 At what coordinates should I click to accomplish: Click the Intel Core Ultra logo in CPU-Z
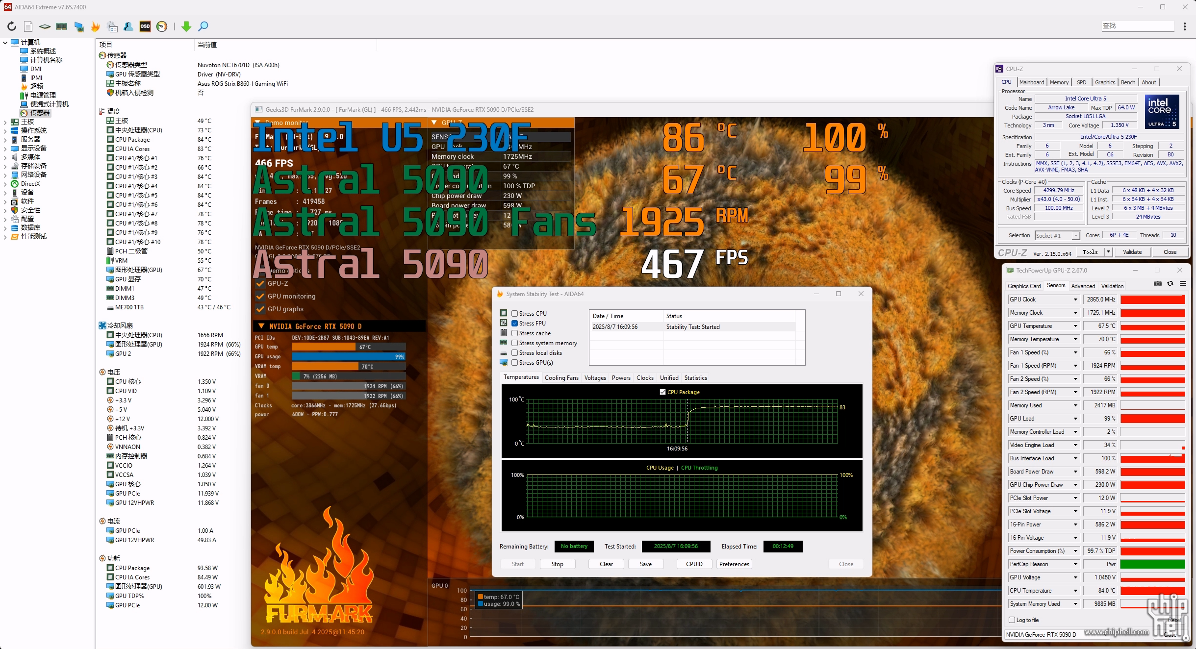point(1162,112)
